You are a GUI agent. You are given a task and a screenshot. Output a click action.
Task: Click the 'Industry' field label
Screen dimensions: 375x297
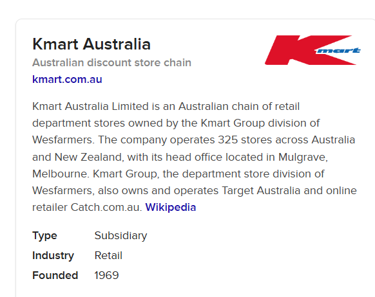tap(53, 255)
